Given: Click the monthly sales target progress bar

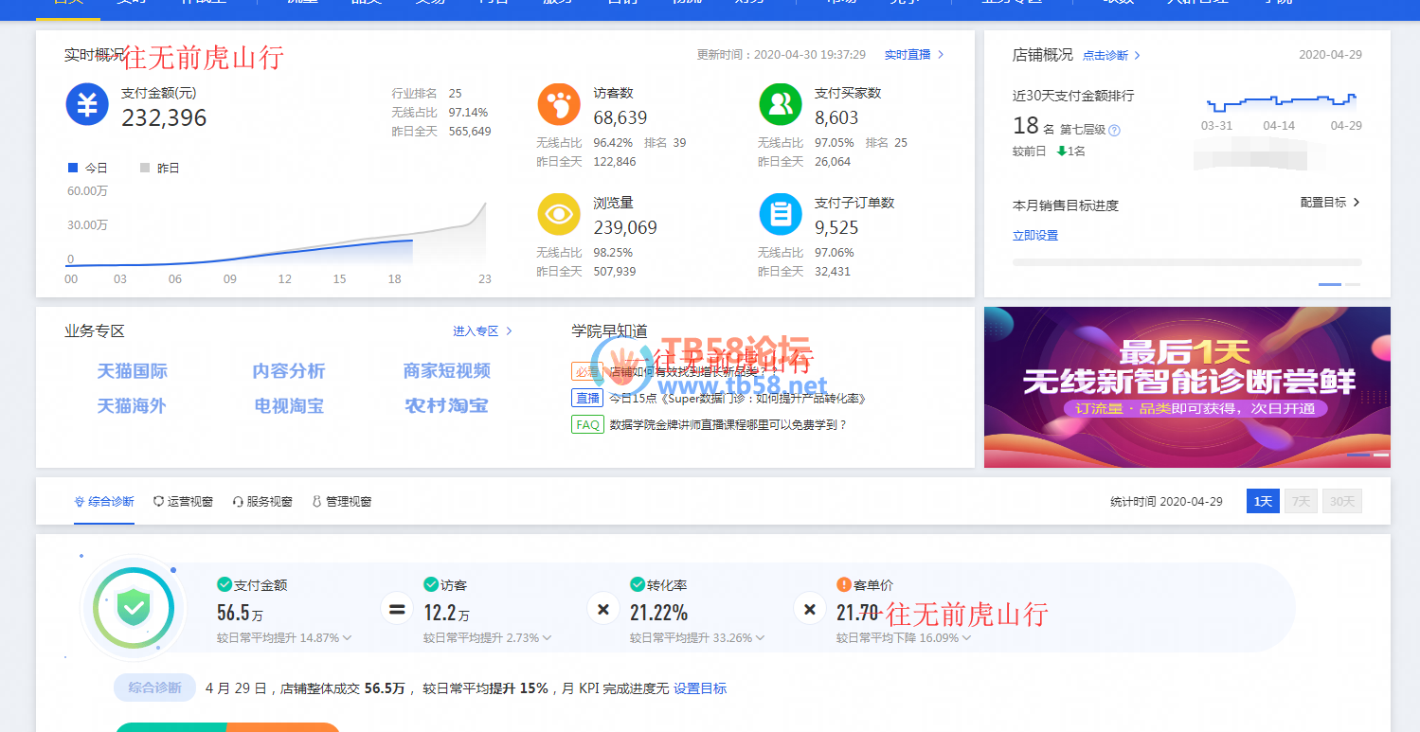Looking at the screenshot, I should (x=1187, y=262).
